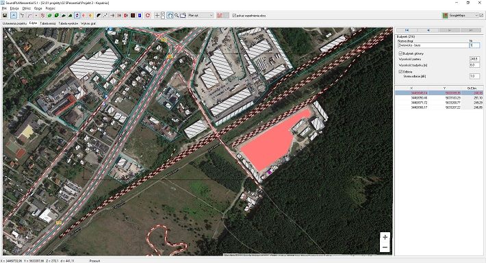This screenshot has height=263, width=486.
Task: Select the house-shaped home view icon
Action: click(x=170, y=15)
